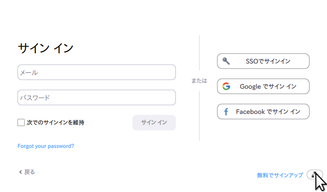The width and height of the screenshot is (327, 192).
Task: Click the Google logo icon
Action: pyautogui.click(x=226, y=86)
